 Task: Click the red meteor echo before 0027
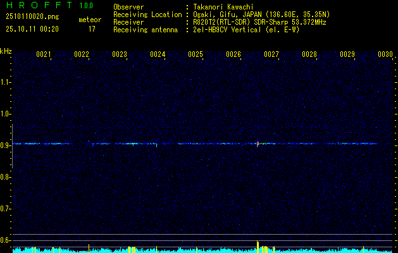[258, 144]
